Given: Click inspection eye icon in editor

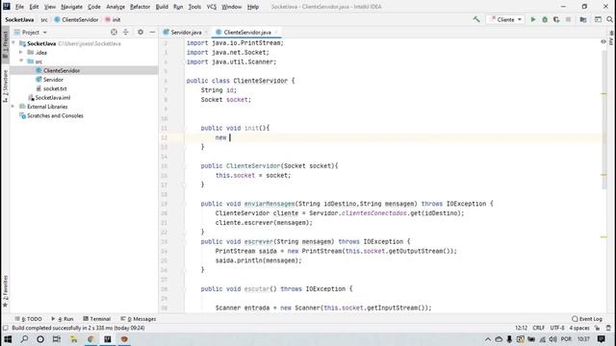Looking at the screenshot, I should coord(603,41).
